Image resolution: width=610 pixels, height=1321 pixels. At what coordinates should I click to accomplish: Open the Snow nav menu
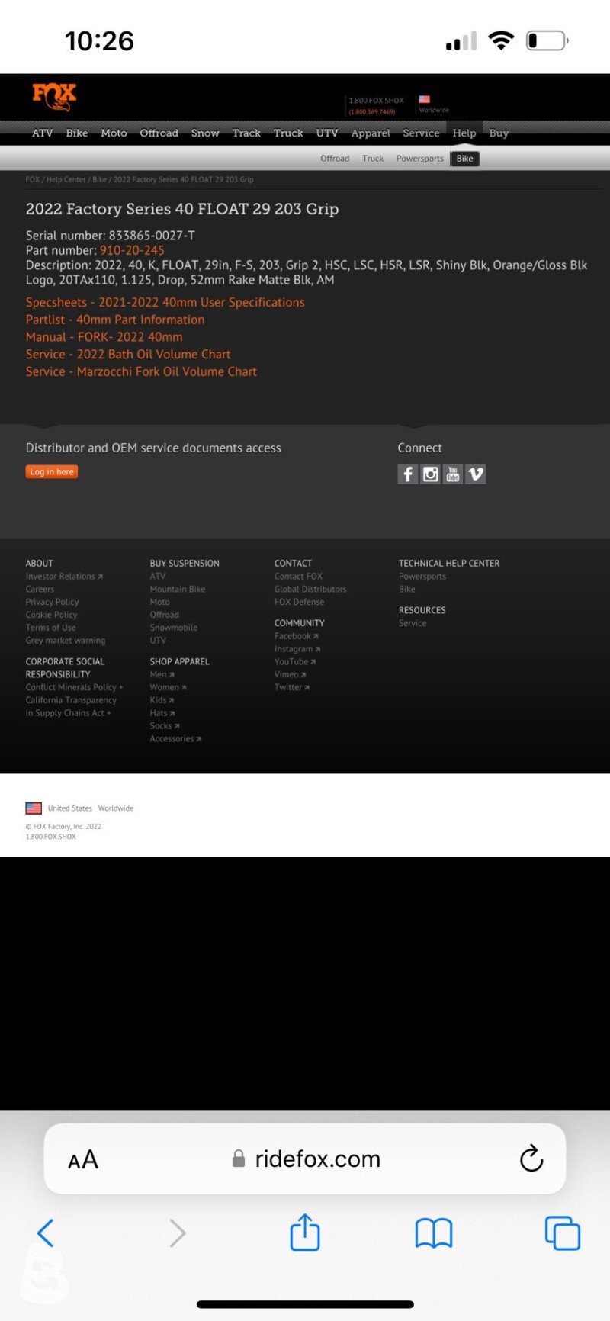pos(205,133)
